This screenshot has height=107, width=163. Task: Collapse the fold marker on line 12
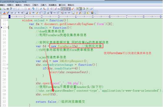7,28
